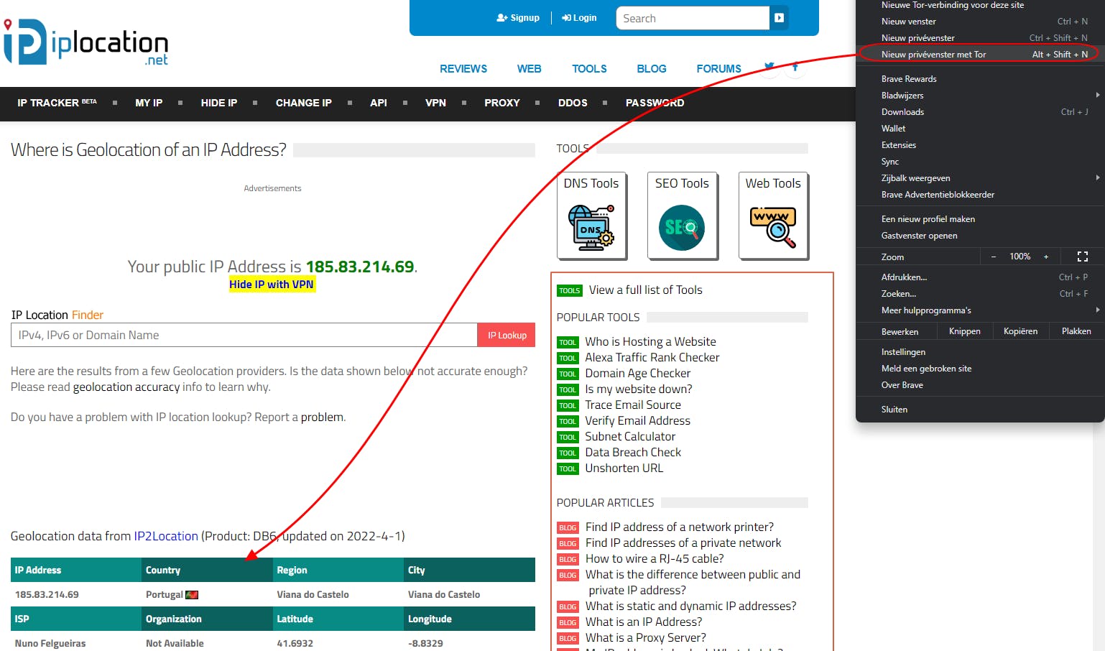Open the REVIEWS navigation link

(x=463, y=69)
